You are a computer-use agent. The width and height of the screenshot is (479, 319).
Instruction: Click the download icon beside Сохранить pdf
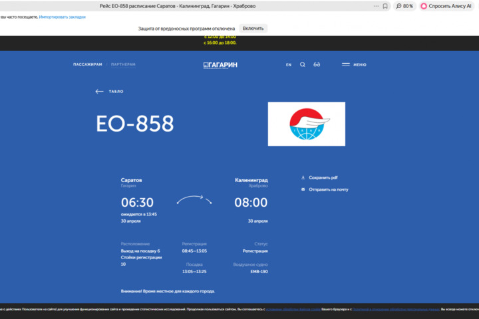click(303, 177)
